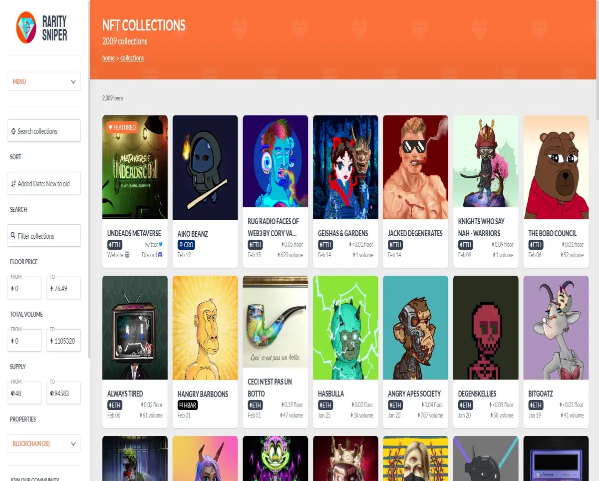Click the '787 volume' text on Angry Apes
The width and height of the screenshot is (599, 481).
tap(431, 415)
